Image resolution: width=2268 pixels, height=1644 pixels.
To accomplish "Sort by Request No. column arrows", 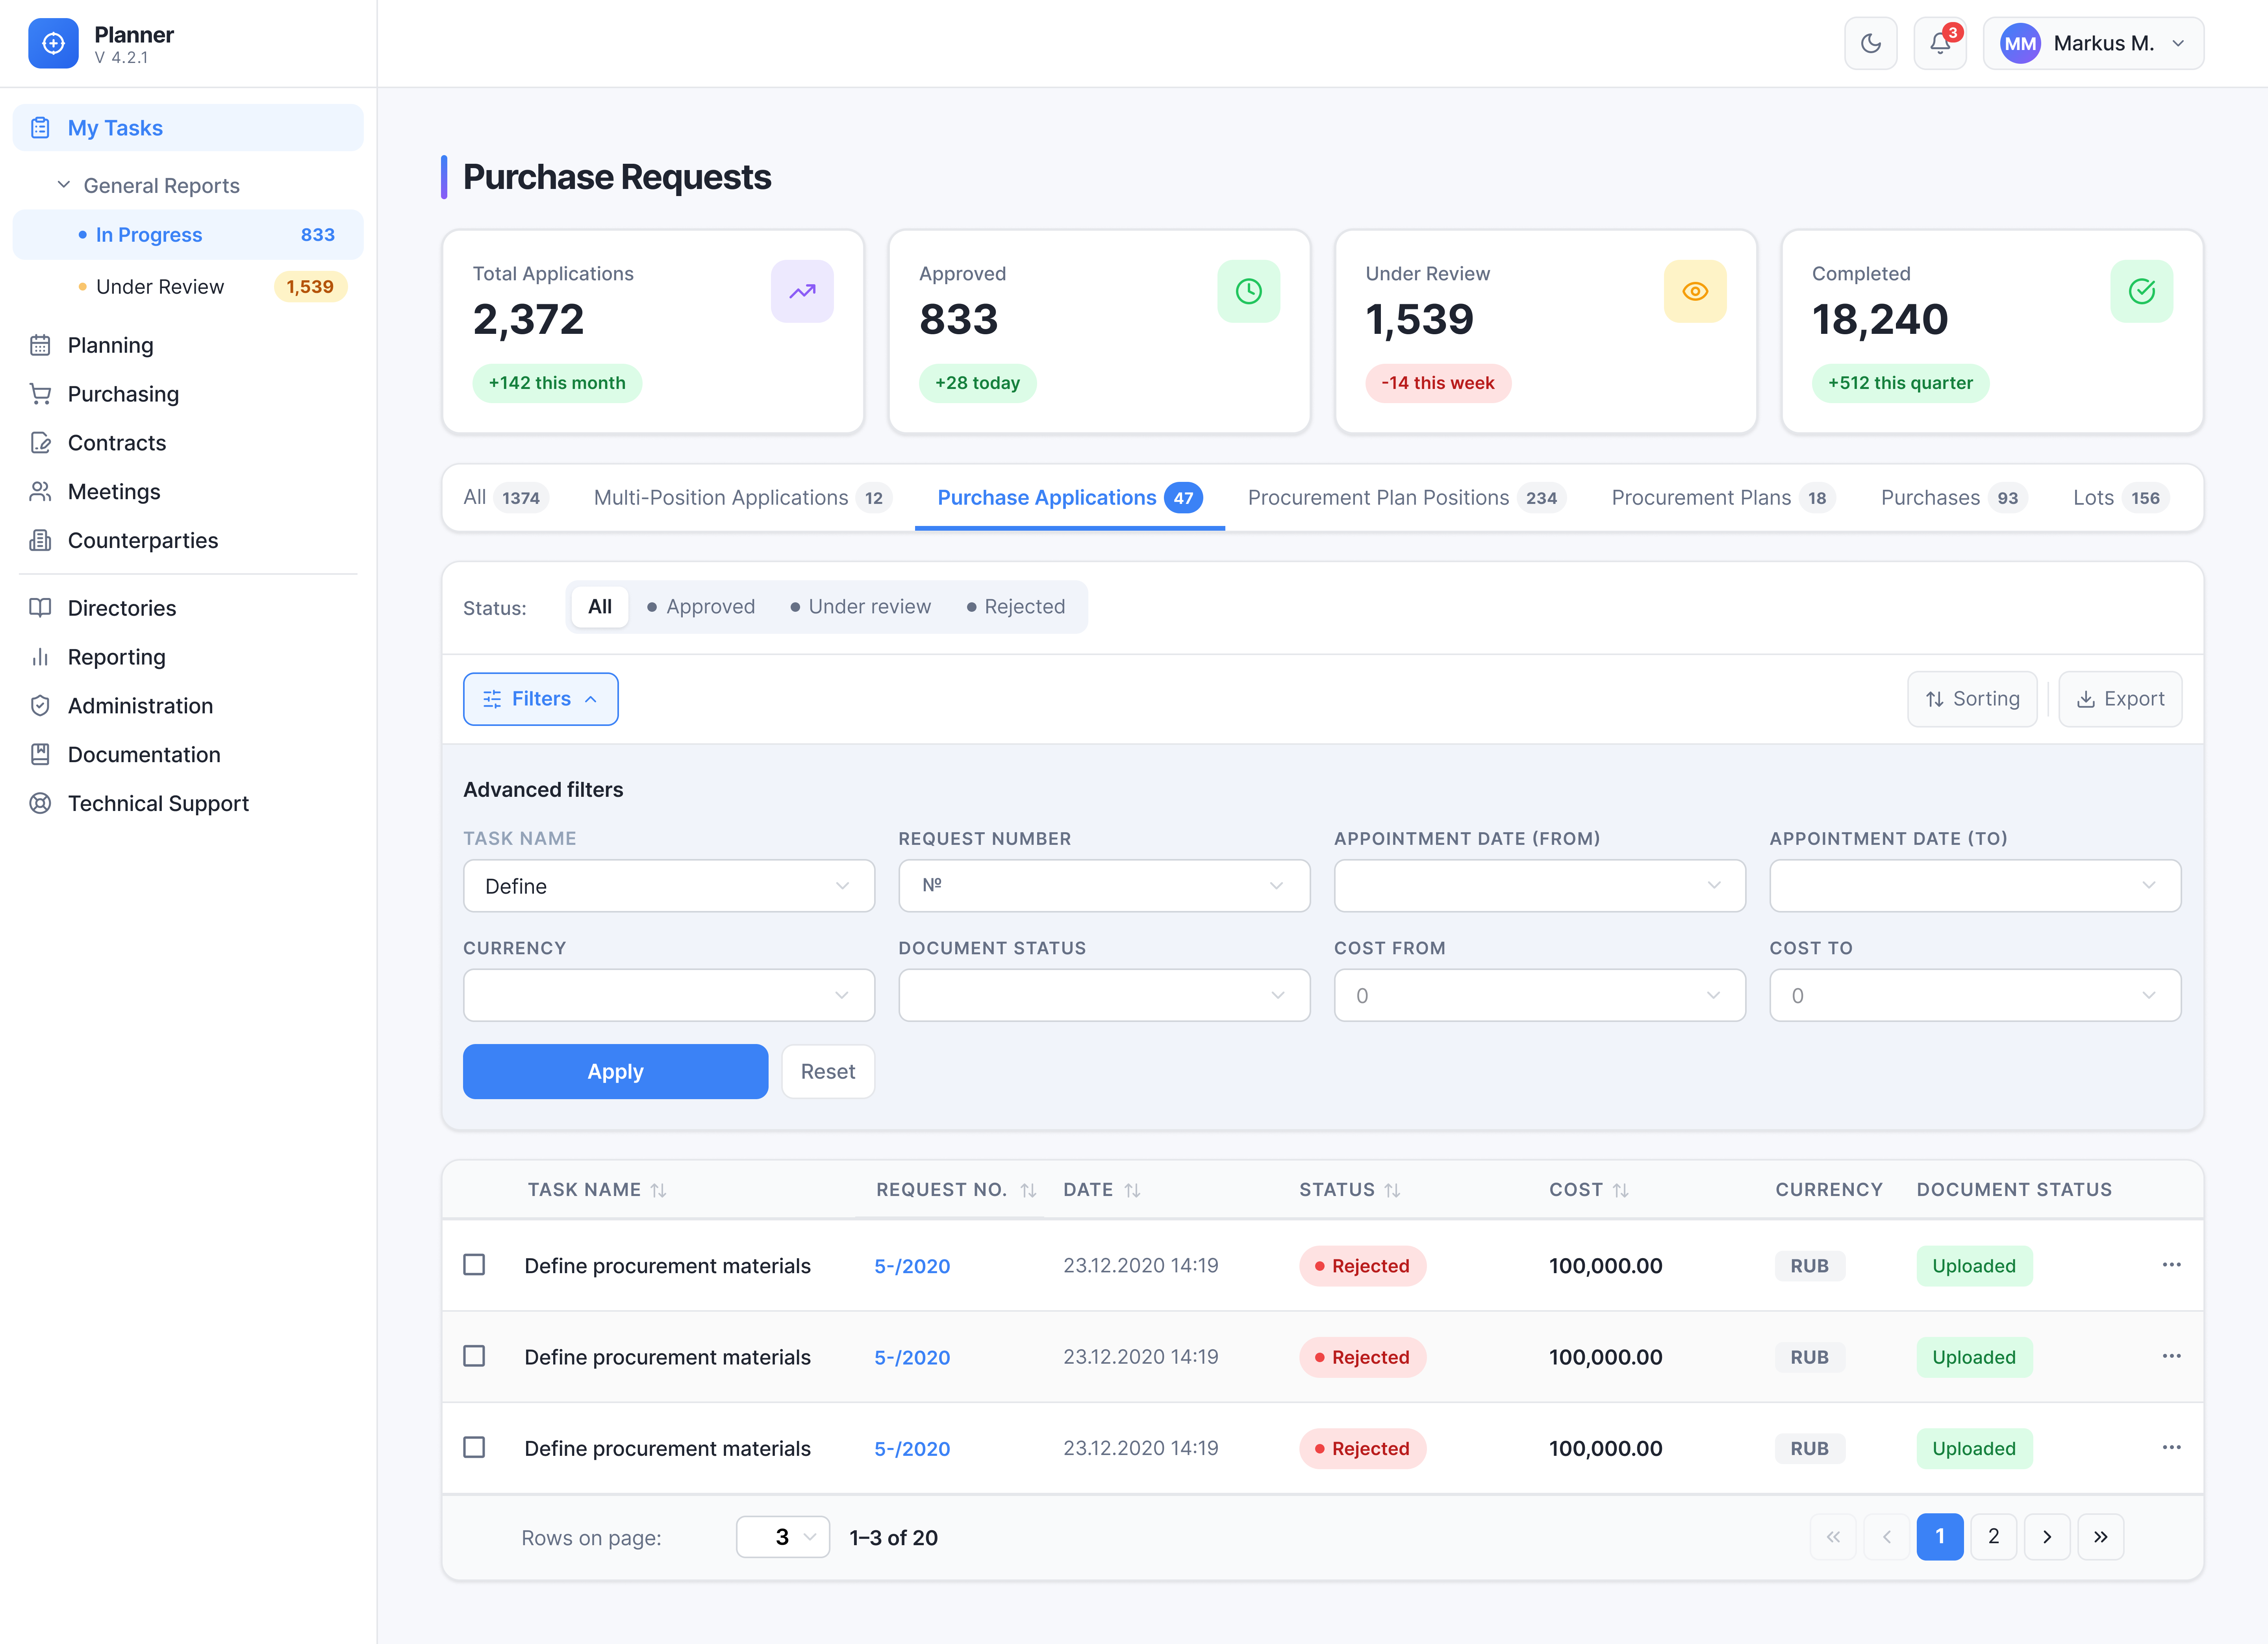I will point(1028,1190).
